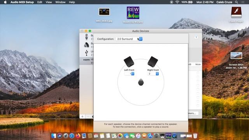Open Photos from the Dock
249x140 pixels.
tap(120, 136)
